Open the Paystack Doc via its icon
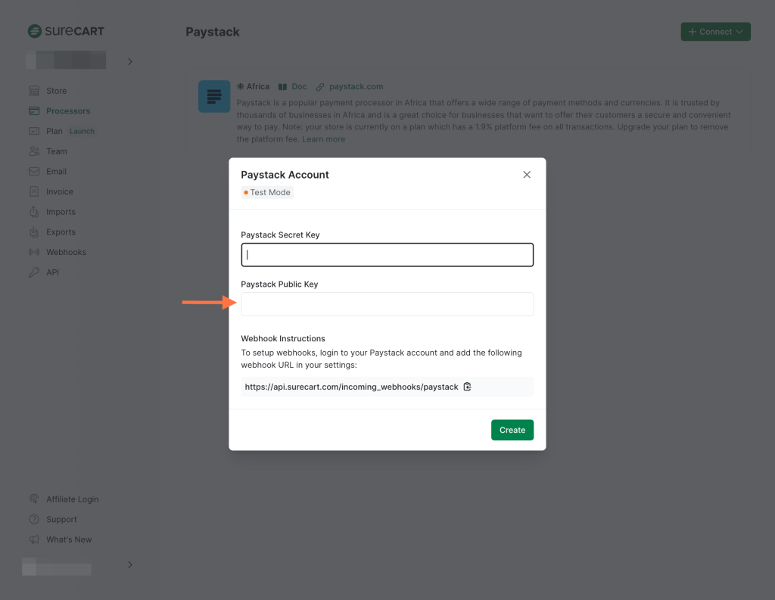This screenshot has width=775, height=600. click(282, 86)
